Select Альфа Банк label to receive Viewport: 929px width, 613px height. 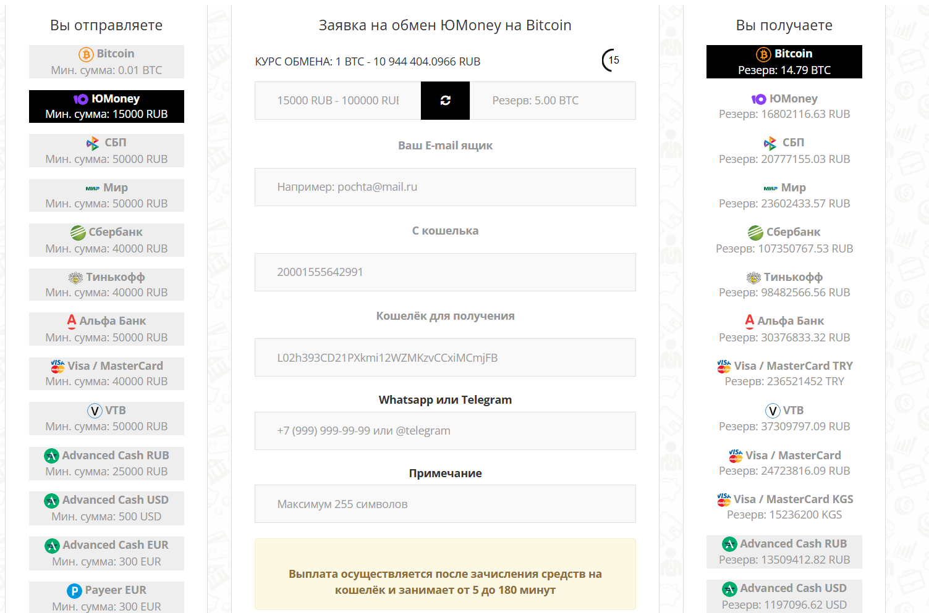point(791,321)
